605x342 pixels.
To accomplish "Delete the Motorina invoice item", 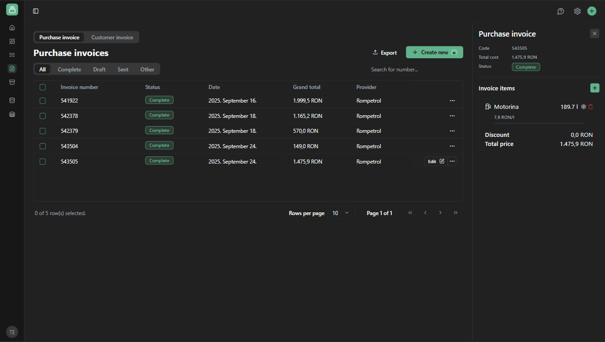I will (x=591, y=107).
